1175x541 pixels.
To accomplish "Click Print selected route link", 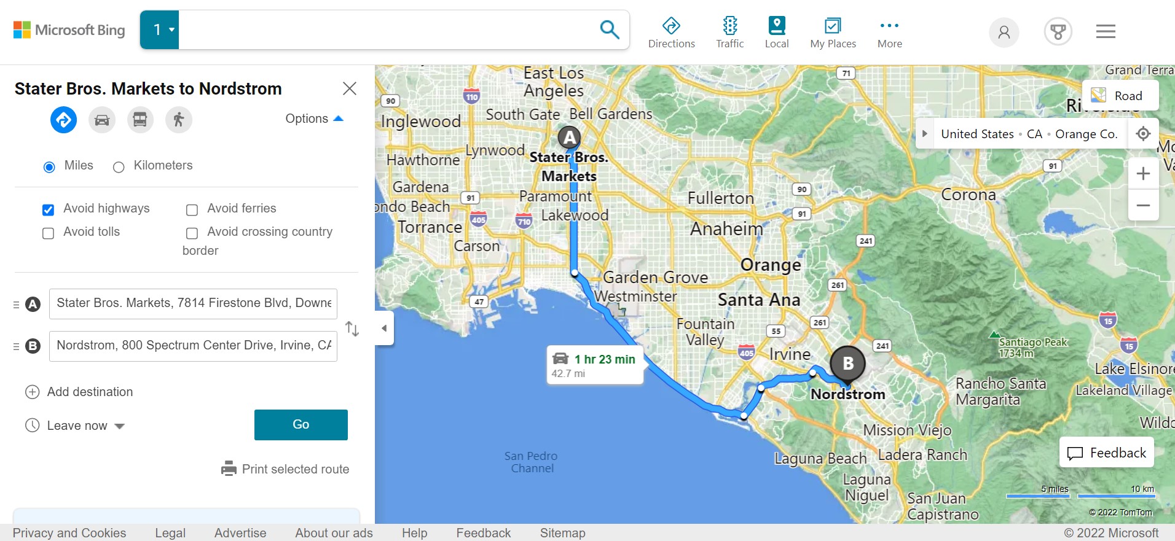I will click(x=286, y=469).
